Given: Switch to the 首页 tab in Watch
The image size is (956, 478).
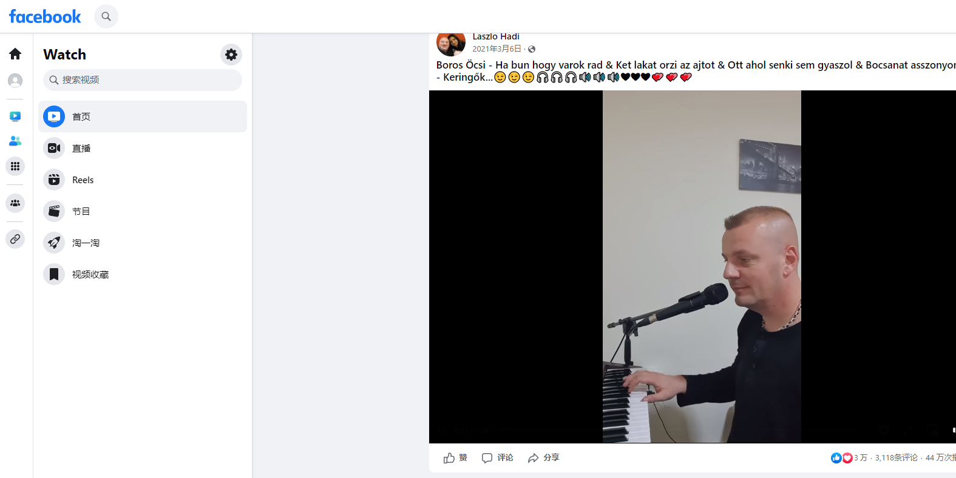Looking at the screenshot, I should pos(81,116).
